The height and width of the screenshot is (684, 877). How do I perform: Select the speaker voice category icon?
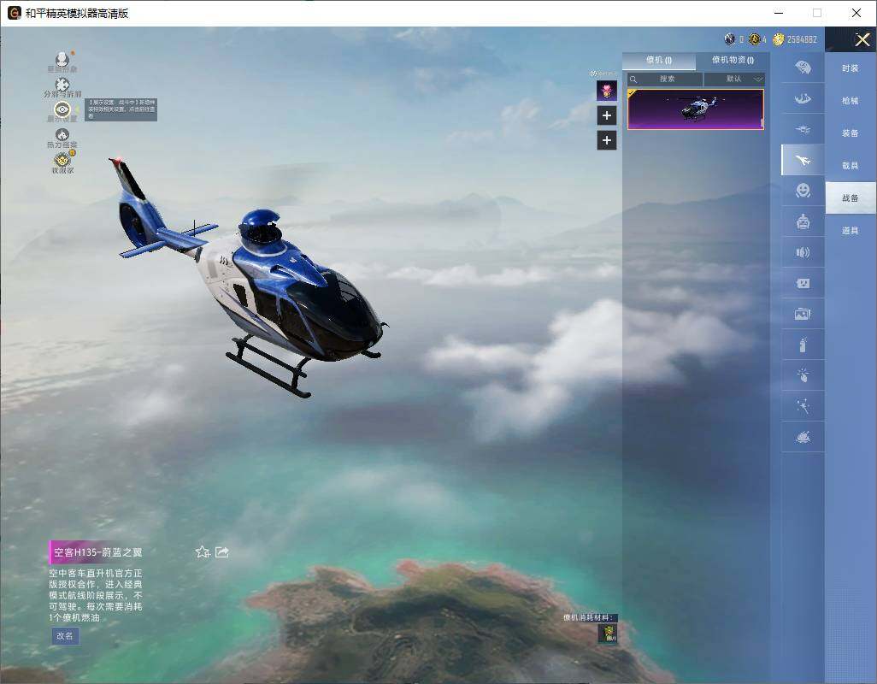[803, 252]
